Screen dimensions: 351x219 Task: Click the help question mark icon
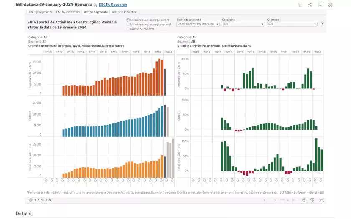(322, 24)
